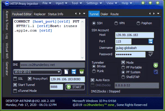The height and width of the screenshot is (111, 165).
Task: Click the HTTP Proxy Injector logo icon
Action: pyautogui.click(x=7, y=3)
